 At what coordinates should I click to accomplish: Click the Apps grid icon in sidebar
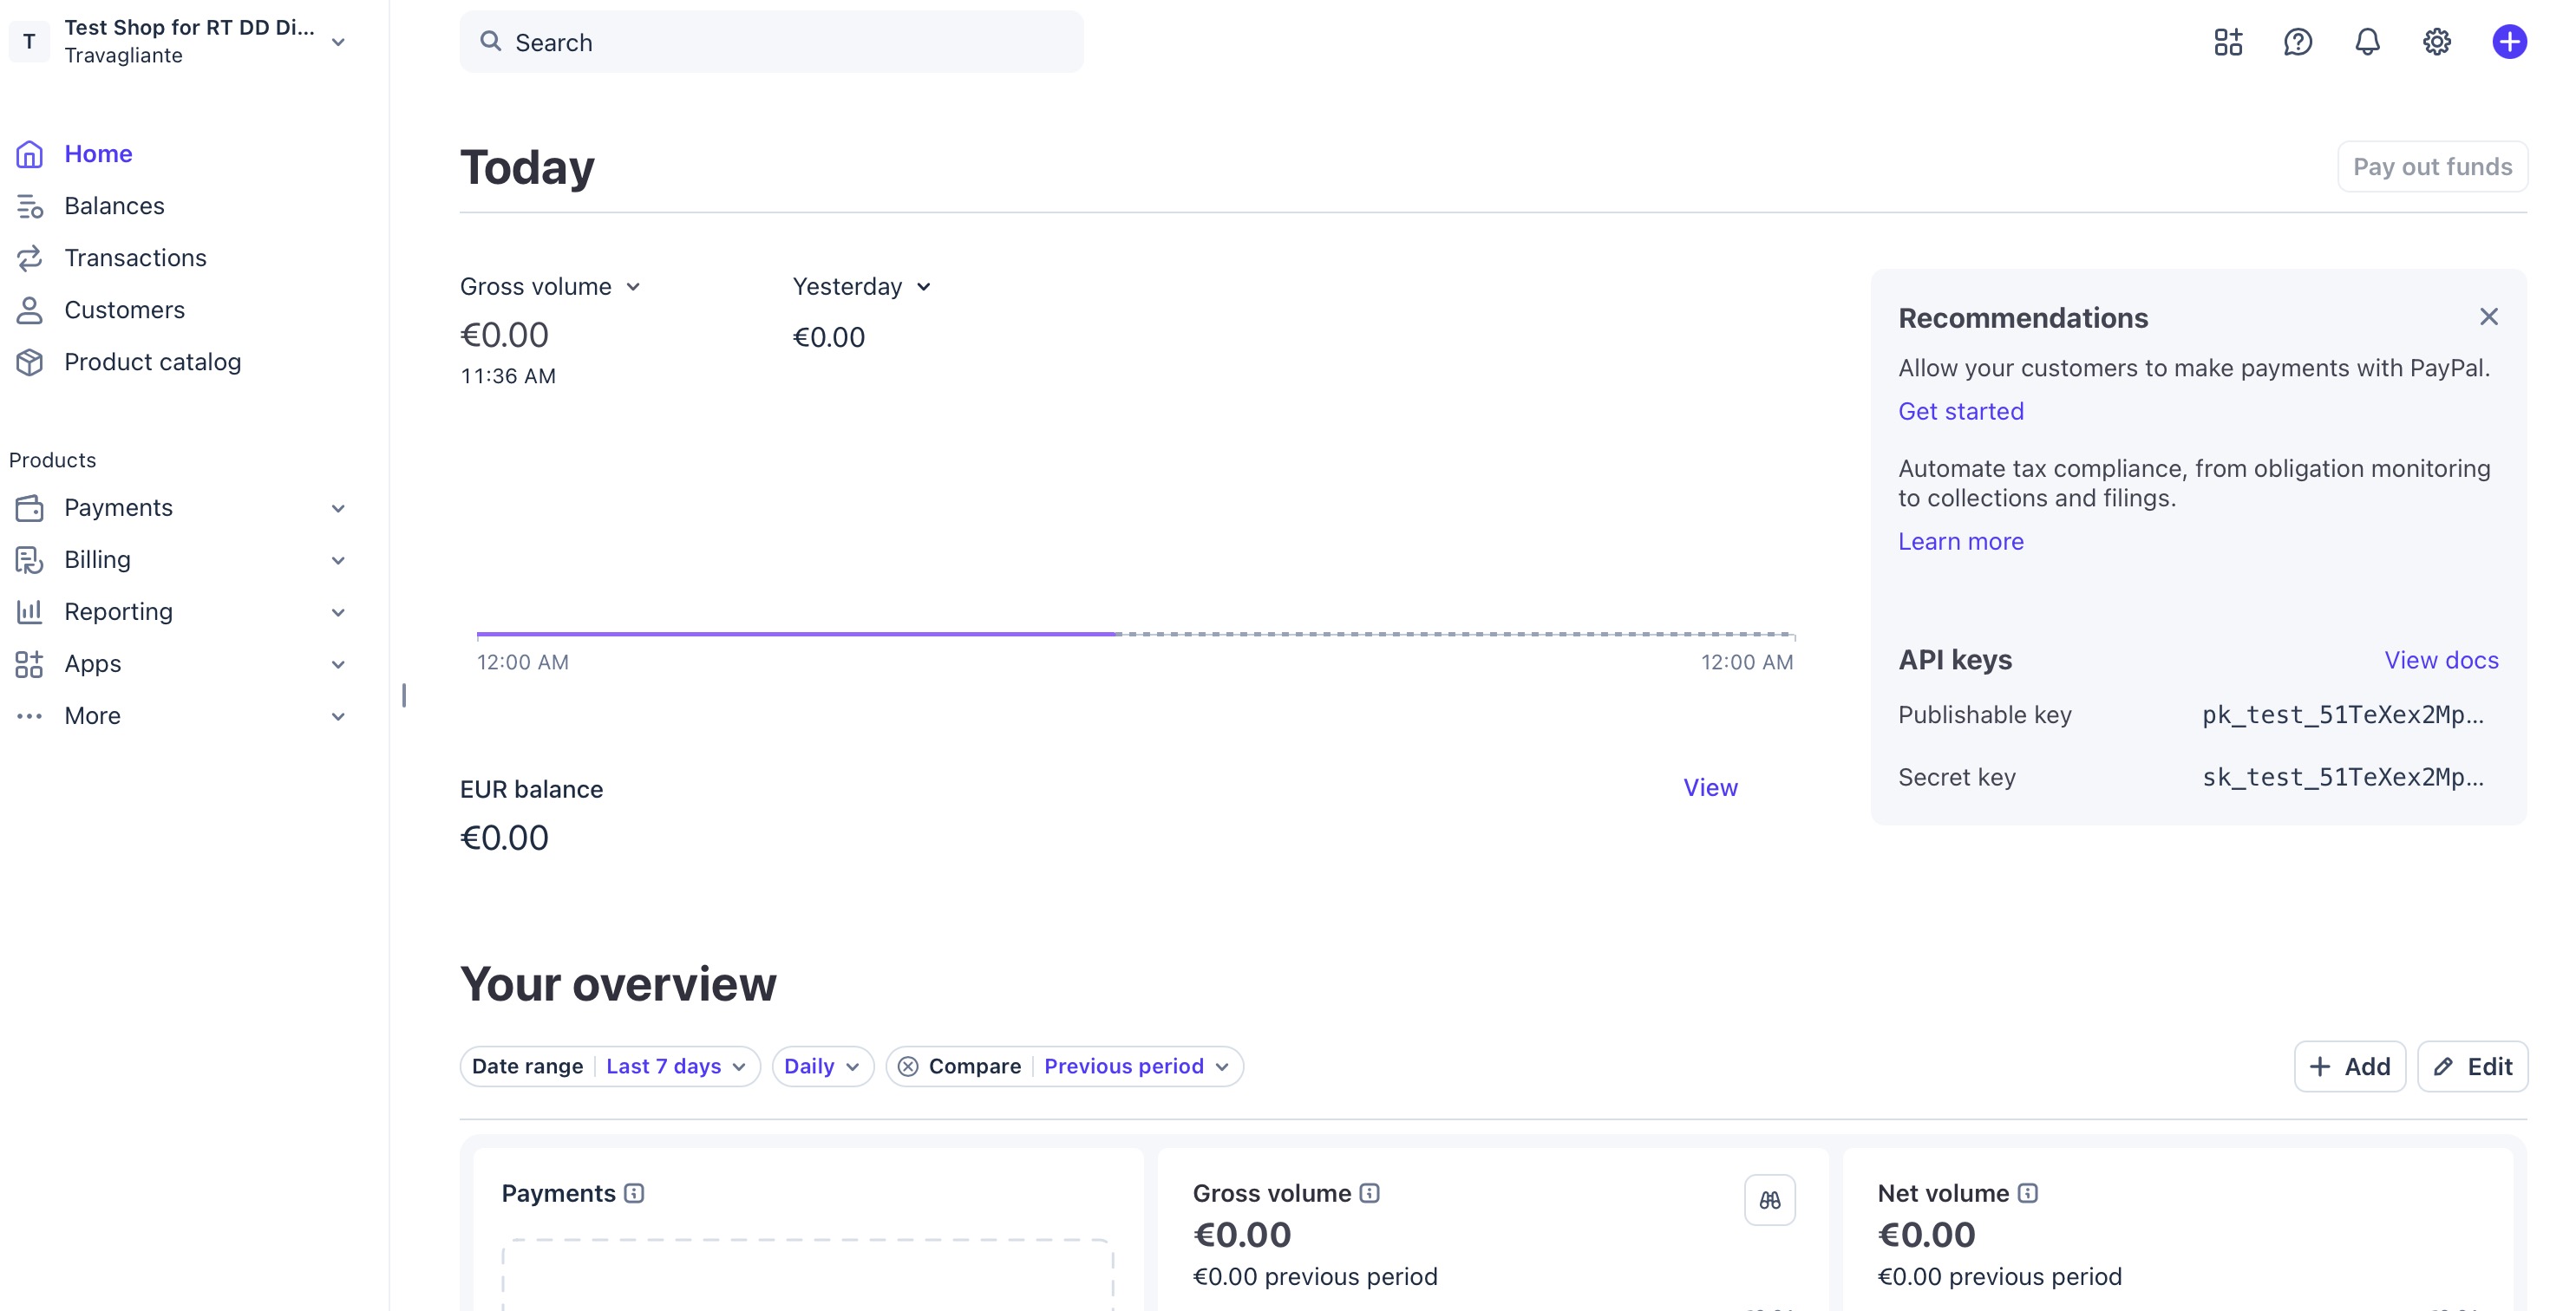click(29, 664)
